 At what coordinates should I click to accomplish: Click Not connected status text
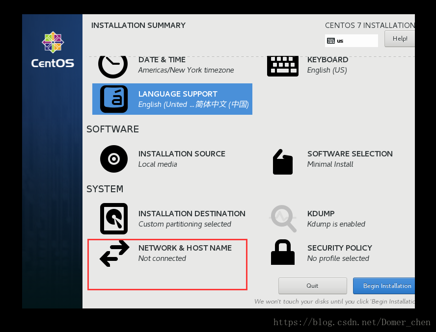click(162, 258)
